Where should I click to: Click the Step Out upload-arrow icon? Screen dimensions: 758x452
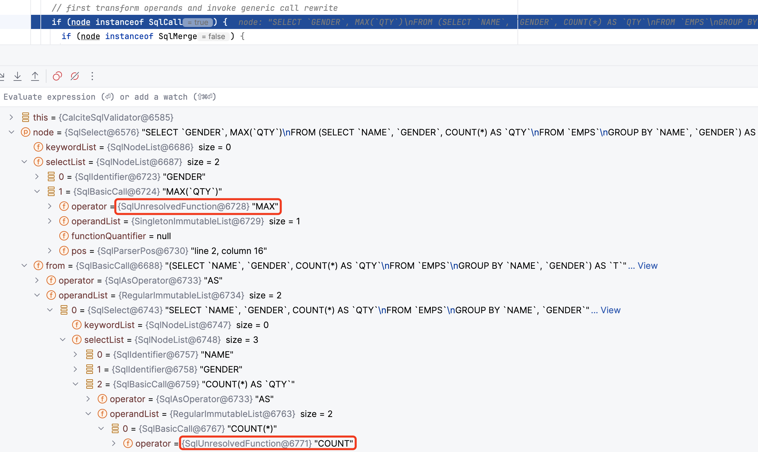tap(35, 76)
